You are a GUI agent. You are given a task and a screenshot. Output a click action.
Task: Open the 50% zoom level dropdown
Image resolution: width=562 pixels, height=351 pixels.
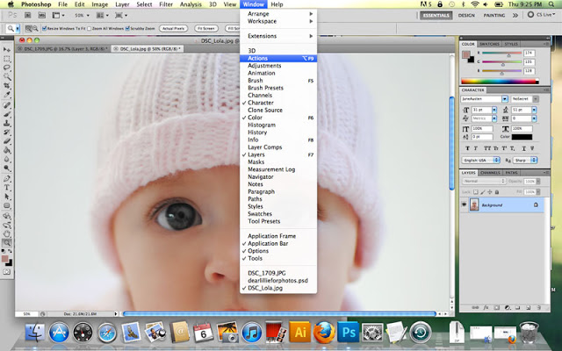[82, 16]
